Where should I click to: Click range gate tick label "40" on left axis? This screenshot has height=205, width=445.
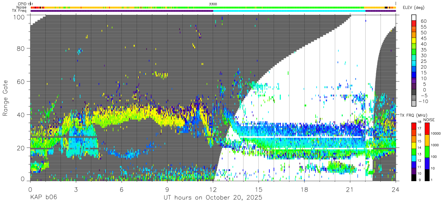(21, 115)
